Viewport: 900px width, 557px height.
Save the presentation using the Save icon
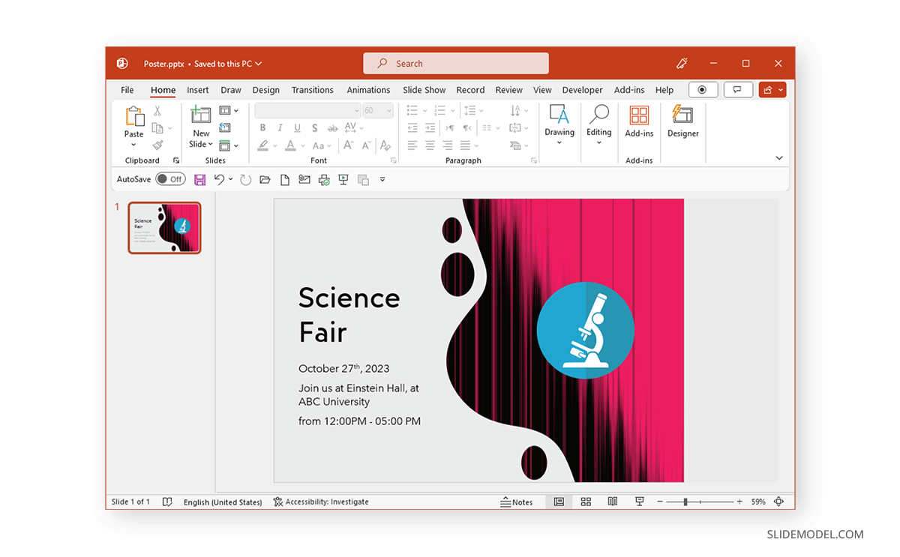(199, 179)
